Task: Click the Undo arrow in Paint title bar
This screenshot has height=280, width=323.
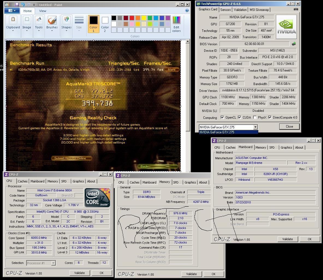Action: [23, 5]
